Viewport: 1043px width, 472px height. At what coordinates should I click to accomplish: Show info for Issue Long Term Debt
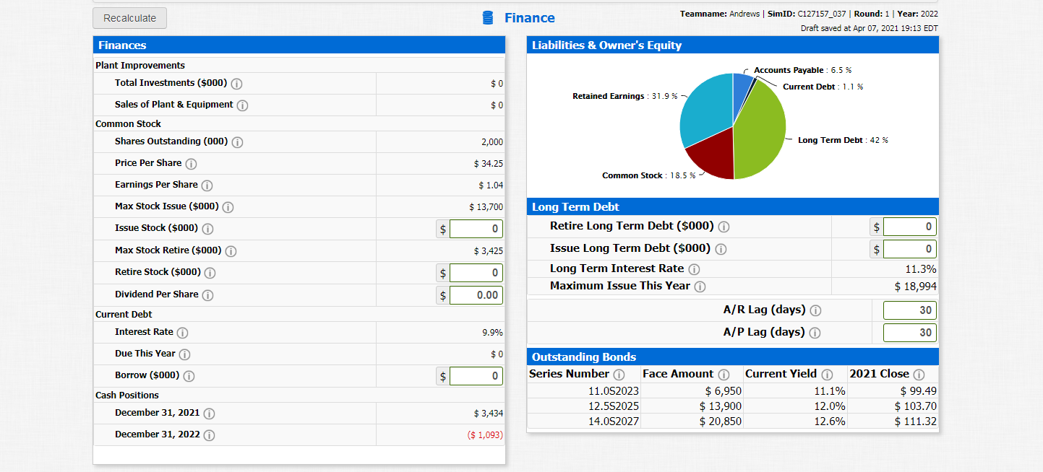tap(721, 249)
